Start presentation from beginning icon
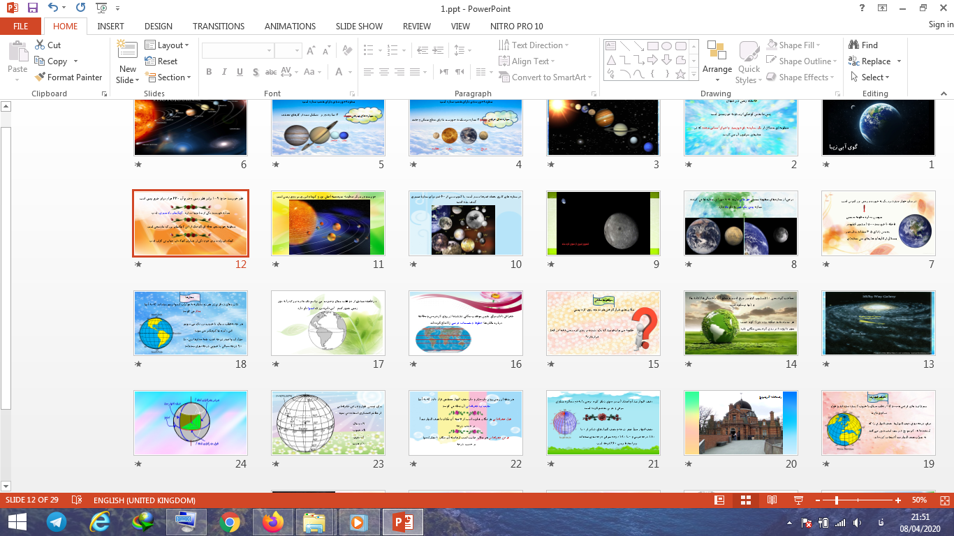Image resolution: width=954 pixels, height=536 pixels. pos(101,8)
